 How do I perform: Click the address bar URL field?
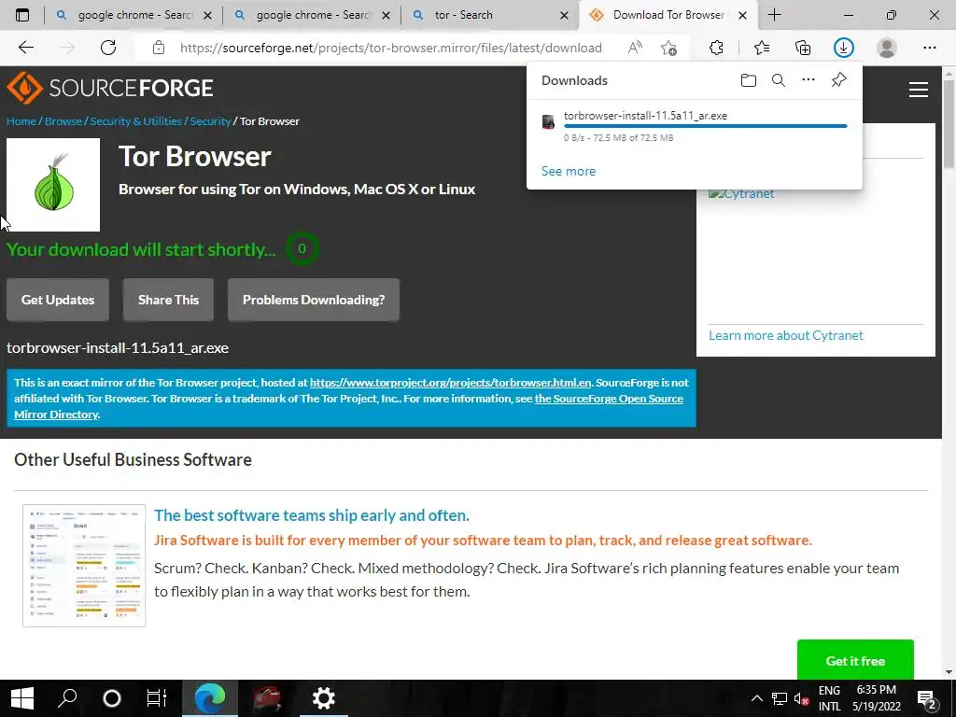391,48
